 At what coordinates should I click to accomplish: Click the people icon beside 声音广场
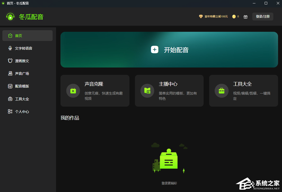click(10, 73)
